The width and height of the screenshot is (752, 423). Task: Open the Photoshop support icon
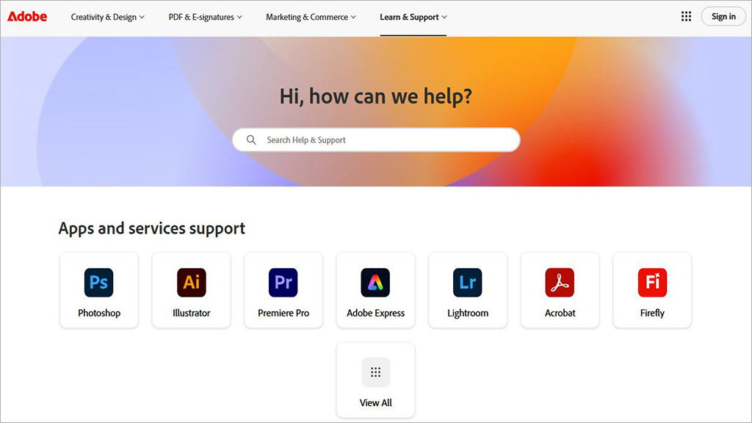click(x=99, y=283)
